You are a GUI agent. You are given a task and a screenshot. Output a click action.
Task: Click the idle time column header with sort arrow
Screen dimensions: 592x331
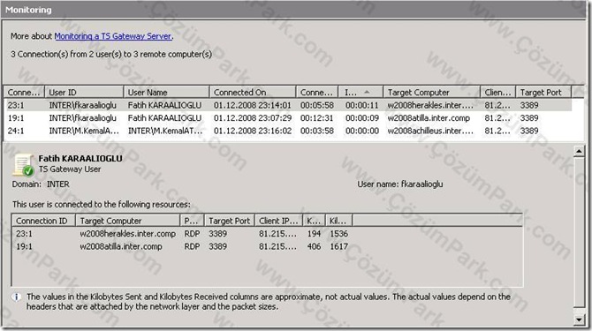[x=361, y=93]
